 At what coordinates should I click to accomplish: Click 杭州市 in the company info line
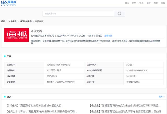pos(90,36)
